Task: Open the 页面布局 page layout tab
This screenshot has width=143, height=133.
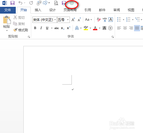Action: click(70, 10)
